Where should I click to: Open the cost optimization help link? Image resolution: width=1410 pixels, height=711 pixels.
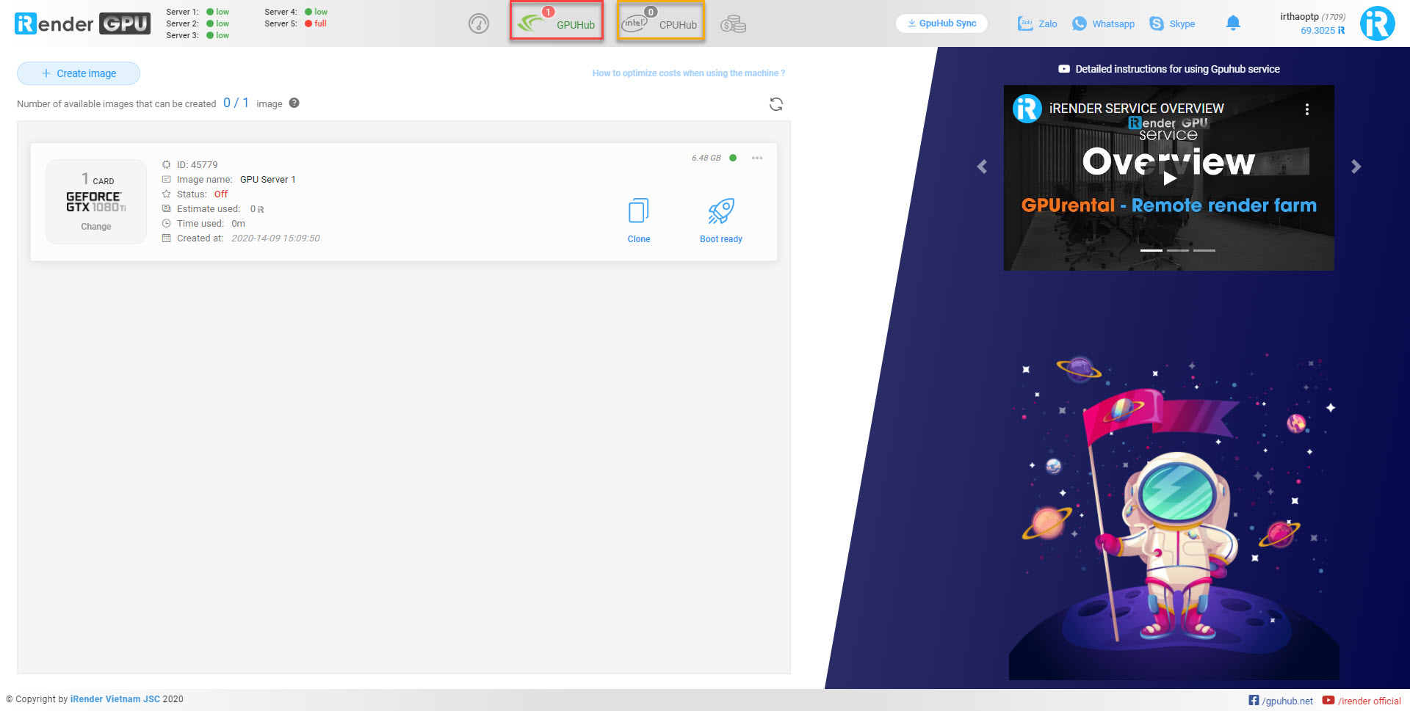point(688,73)
